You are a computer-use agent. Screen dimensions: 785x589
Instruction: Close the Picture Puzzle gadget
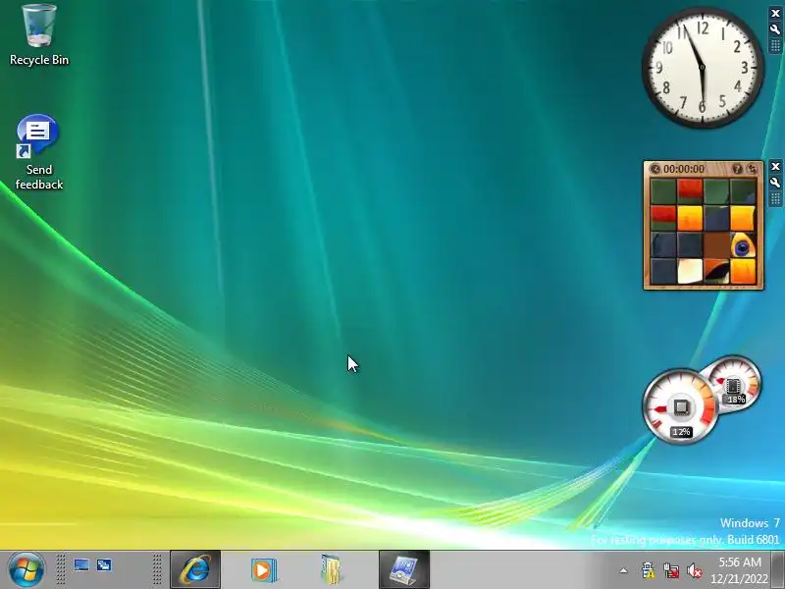click(775, 166)
